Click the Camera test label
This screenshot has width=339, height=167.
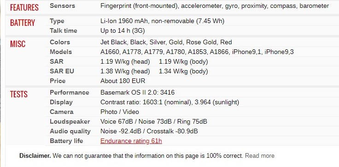click(x=62, y=112)
